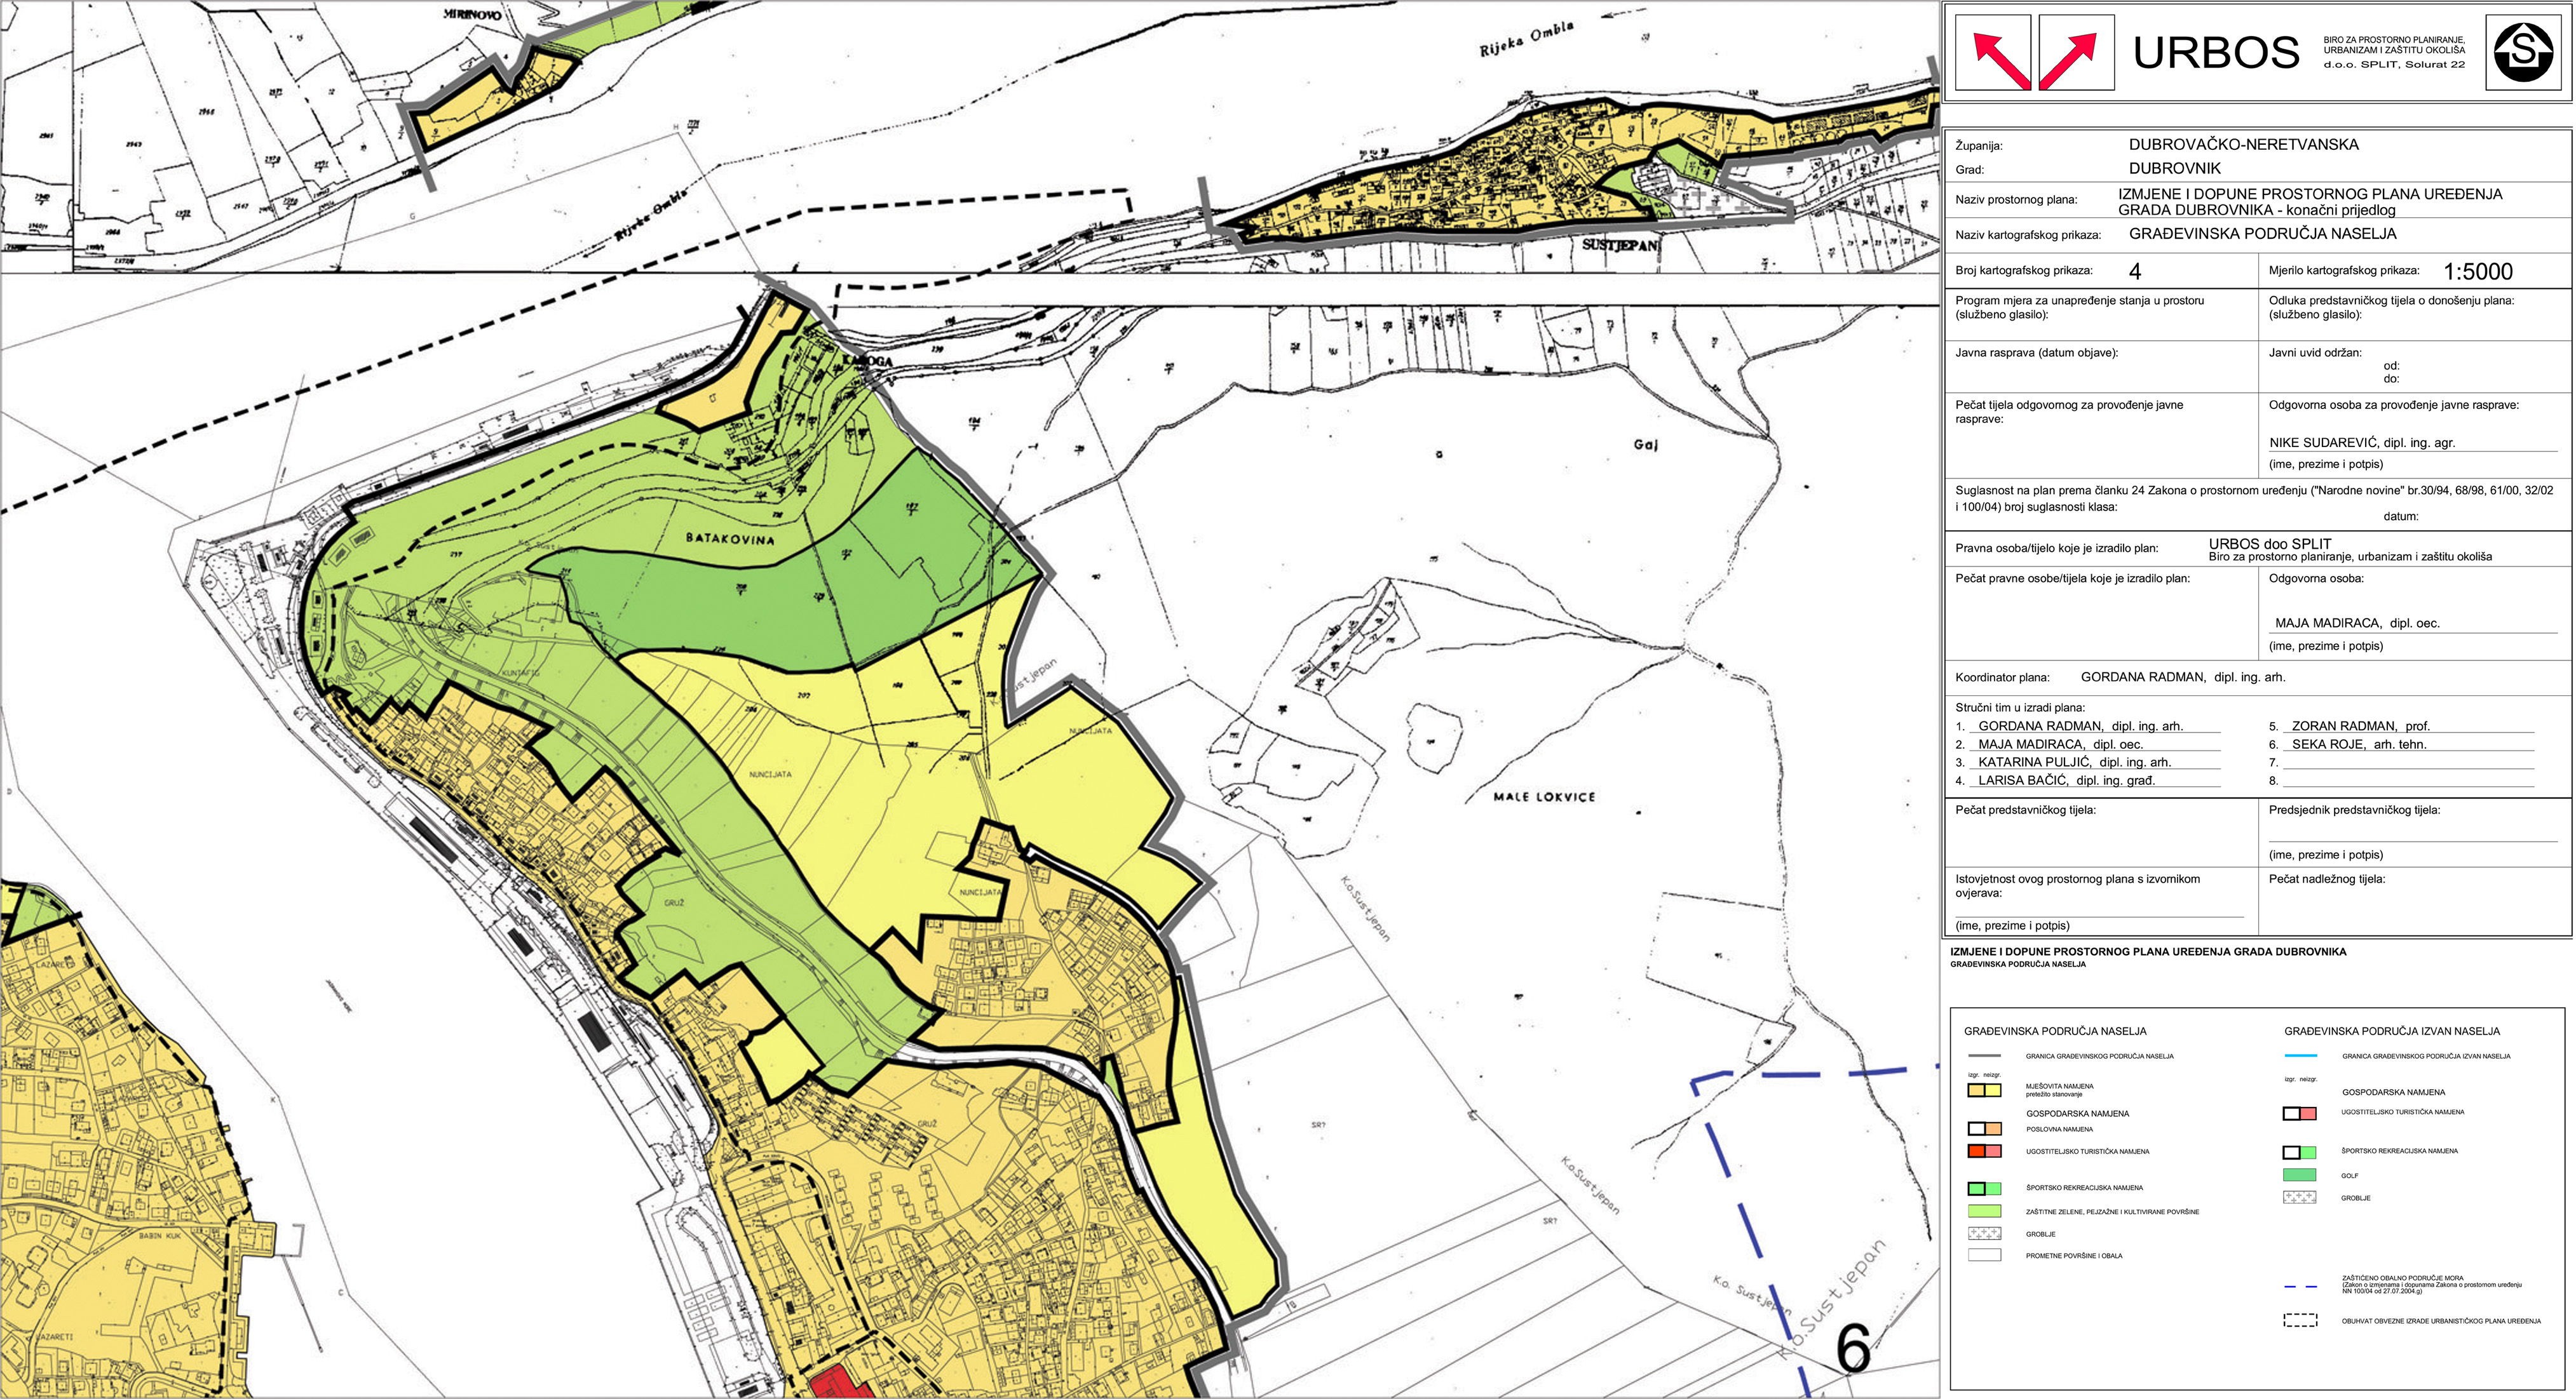Click the large number 6 sheet marker
The image size is (2576, 1399).
pos(1853,1349)
